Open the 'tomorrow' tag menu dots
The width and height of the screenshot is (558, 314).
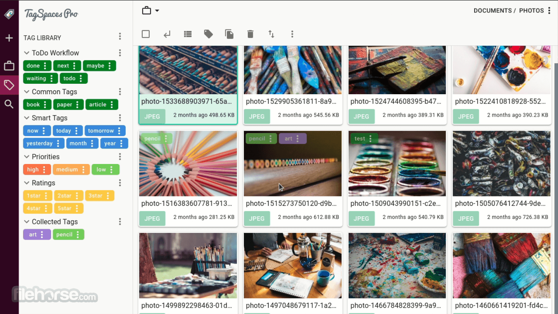click(x=119, y=131)
